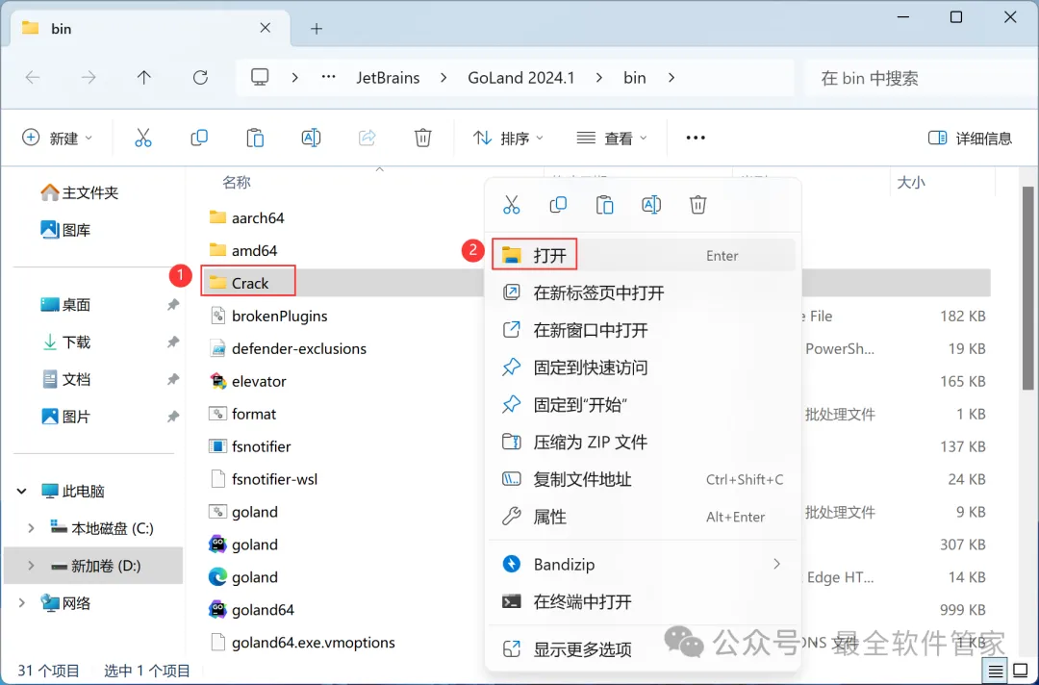Open the 新建 dropdown
This screenshot has width=1039, height=685.
57,138
